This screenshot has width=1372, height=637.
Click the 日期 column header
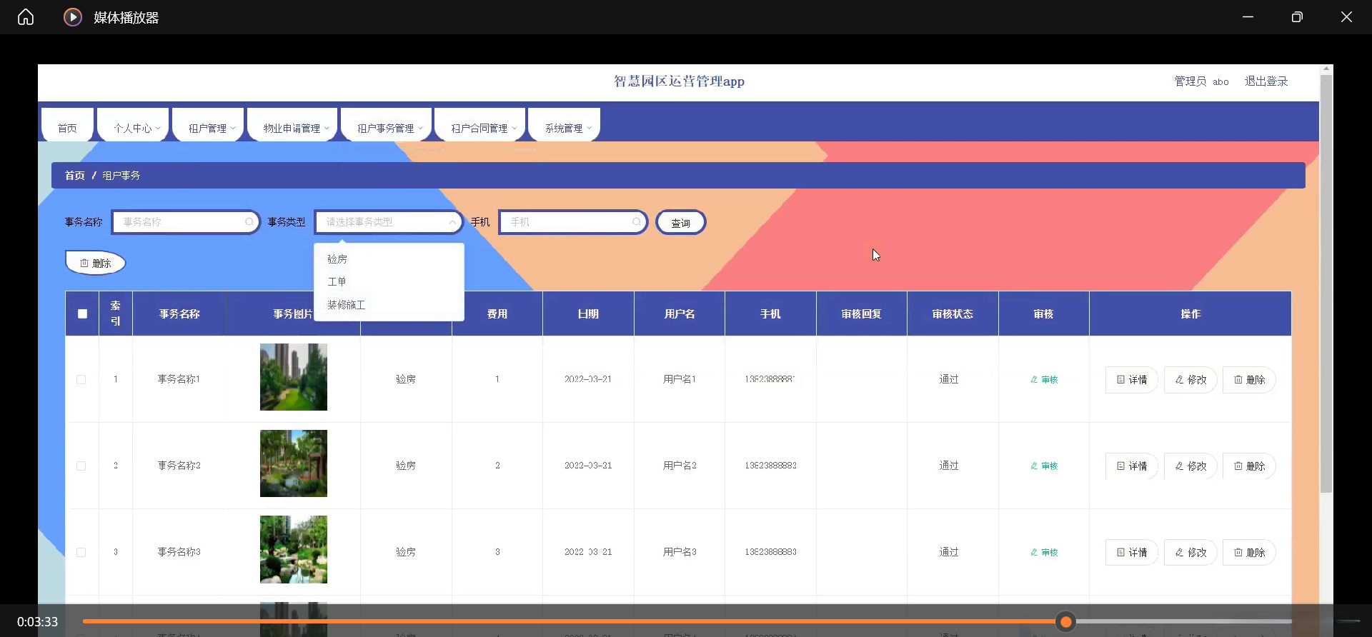click(x=588, y=314)
